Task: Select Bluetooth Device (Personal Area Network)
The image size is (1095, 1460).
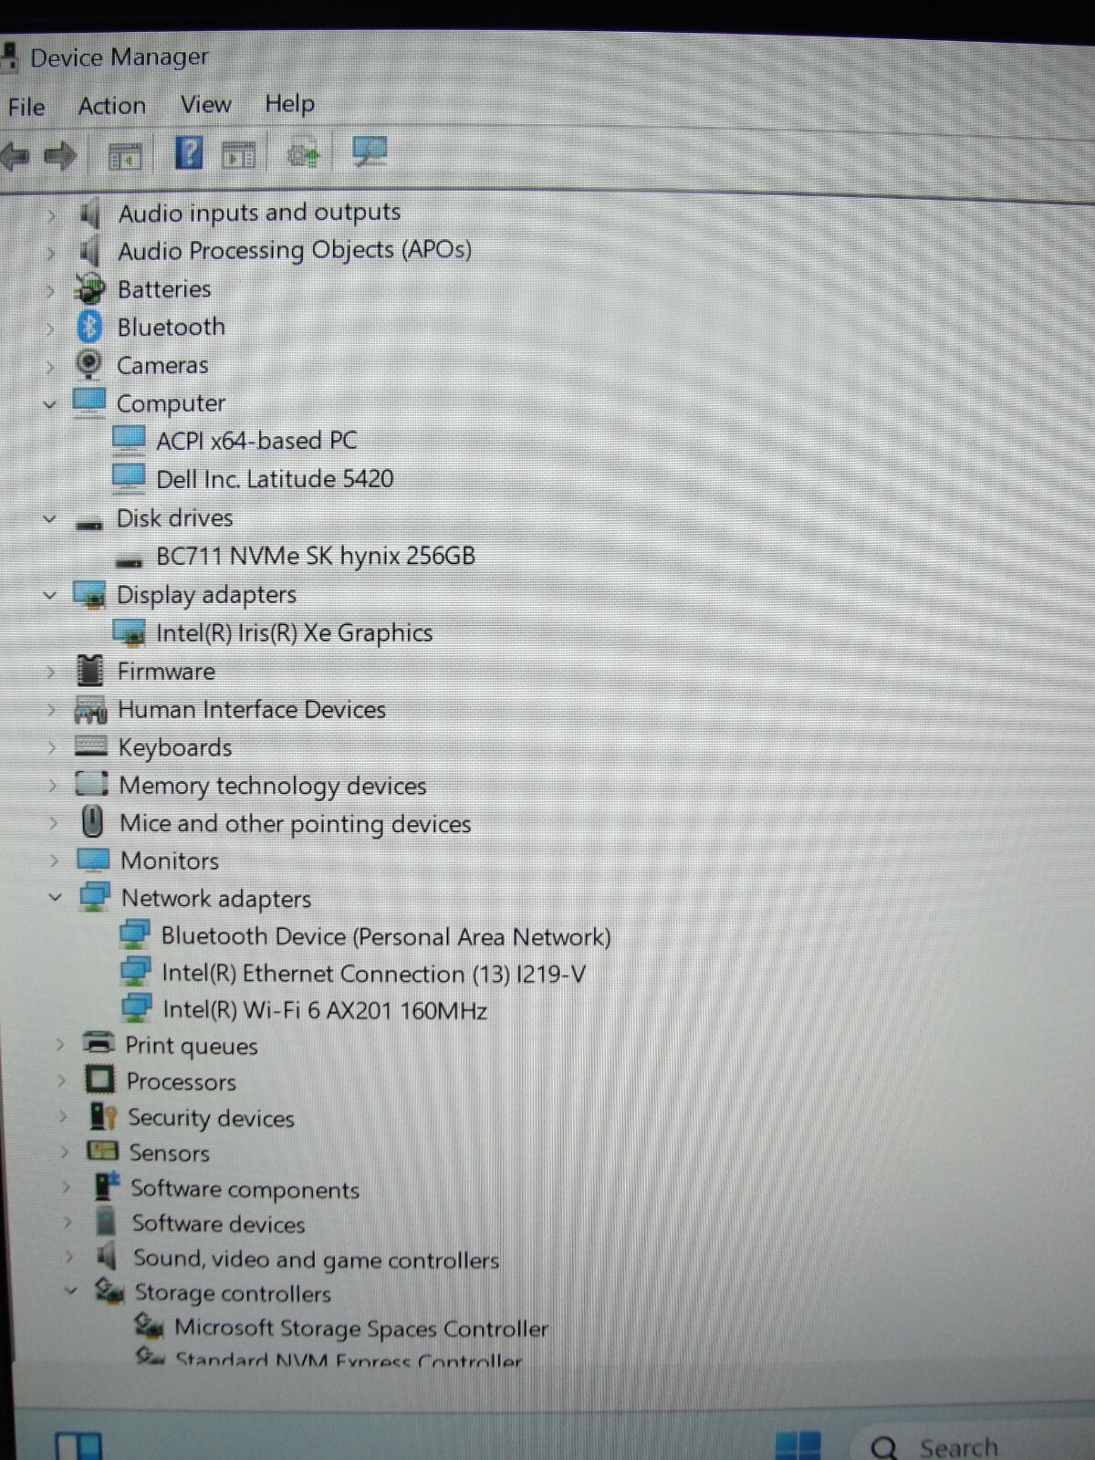Action: pyautogui.click(x=386, y=936)
